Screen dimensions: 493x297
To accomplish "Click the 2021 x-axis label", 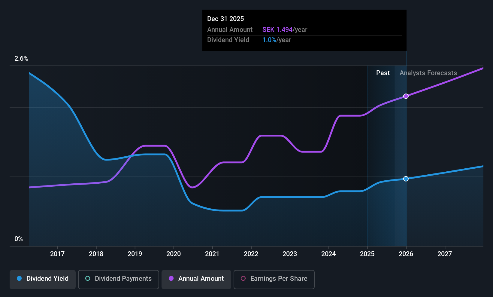I will [x=212, y=254].
